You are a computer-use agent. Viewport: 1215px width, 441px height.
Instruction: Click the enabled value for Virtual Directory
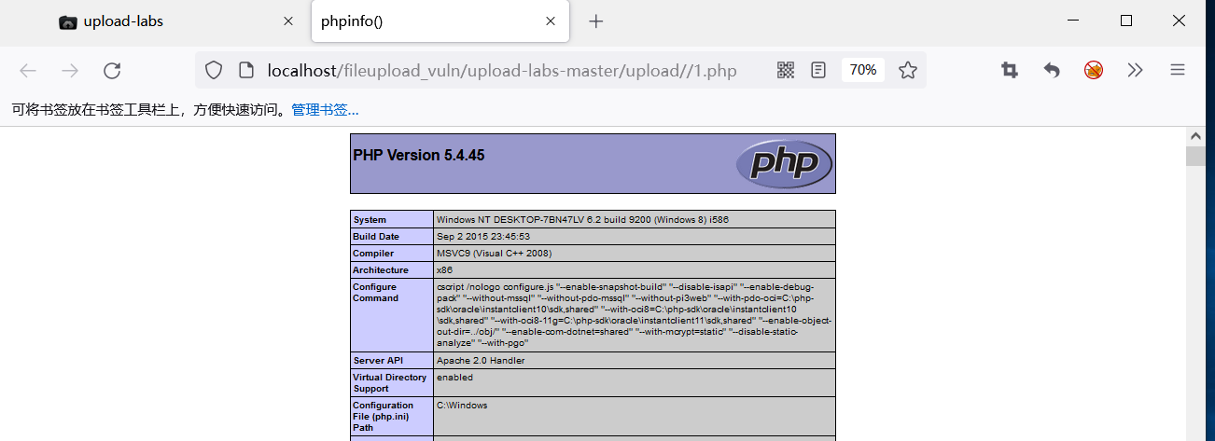coord(454,378)
